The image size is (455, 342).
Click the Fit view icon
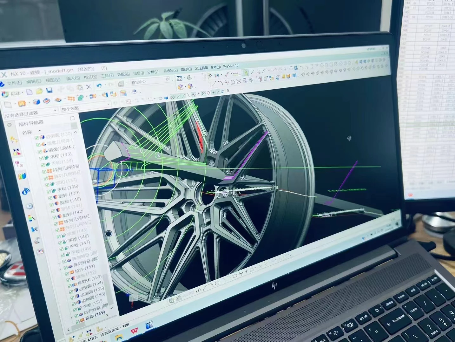click(x=179, y=78)
